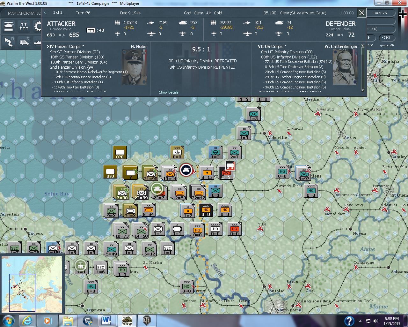Image resolution: width=408 pixels, height=327 pixels.
Task: Select the 5=49 teal division counter
Action: tap(111, 249)
